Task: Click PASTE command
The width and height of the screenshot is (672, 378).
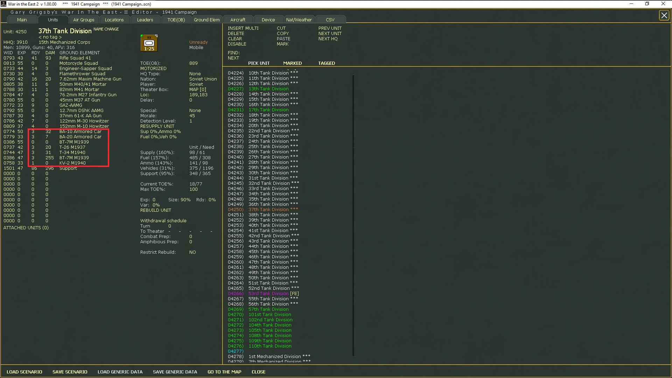Action: click(x=283, y=39)
